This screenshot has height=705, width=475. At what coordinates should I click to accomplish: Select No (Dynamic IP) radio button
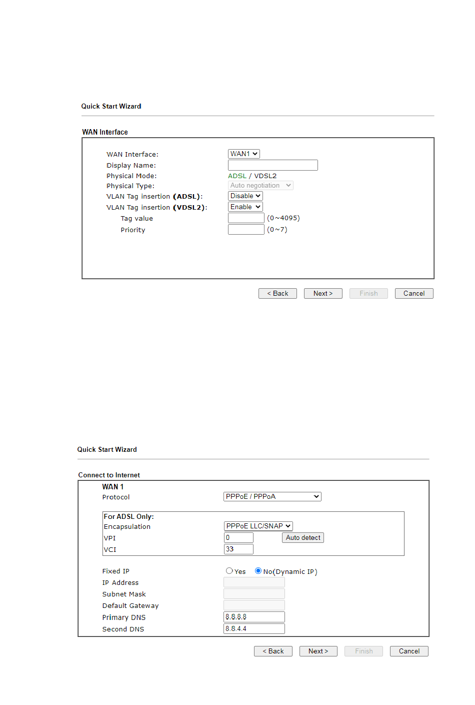coord(258,570)
